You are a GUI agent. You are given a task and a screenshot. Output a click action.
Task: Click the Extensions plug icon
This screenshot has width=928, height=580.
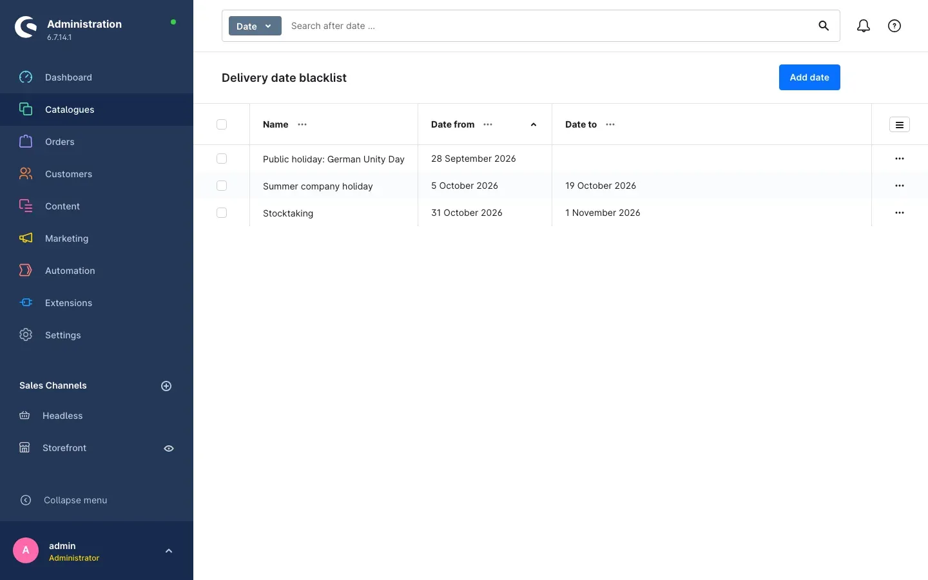pyautogui.click(x=26, y=303)
